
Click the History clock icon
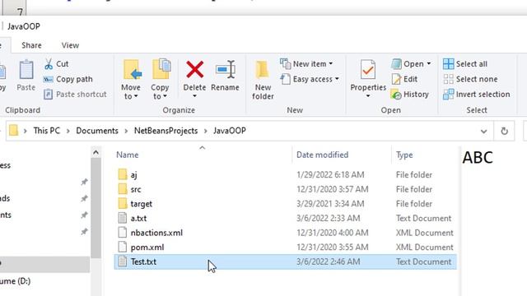[x=396, y=95]
